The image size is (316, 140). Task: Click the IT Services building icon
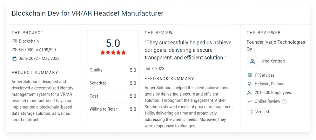pyautogui.click(x=250, y=75)
